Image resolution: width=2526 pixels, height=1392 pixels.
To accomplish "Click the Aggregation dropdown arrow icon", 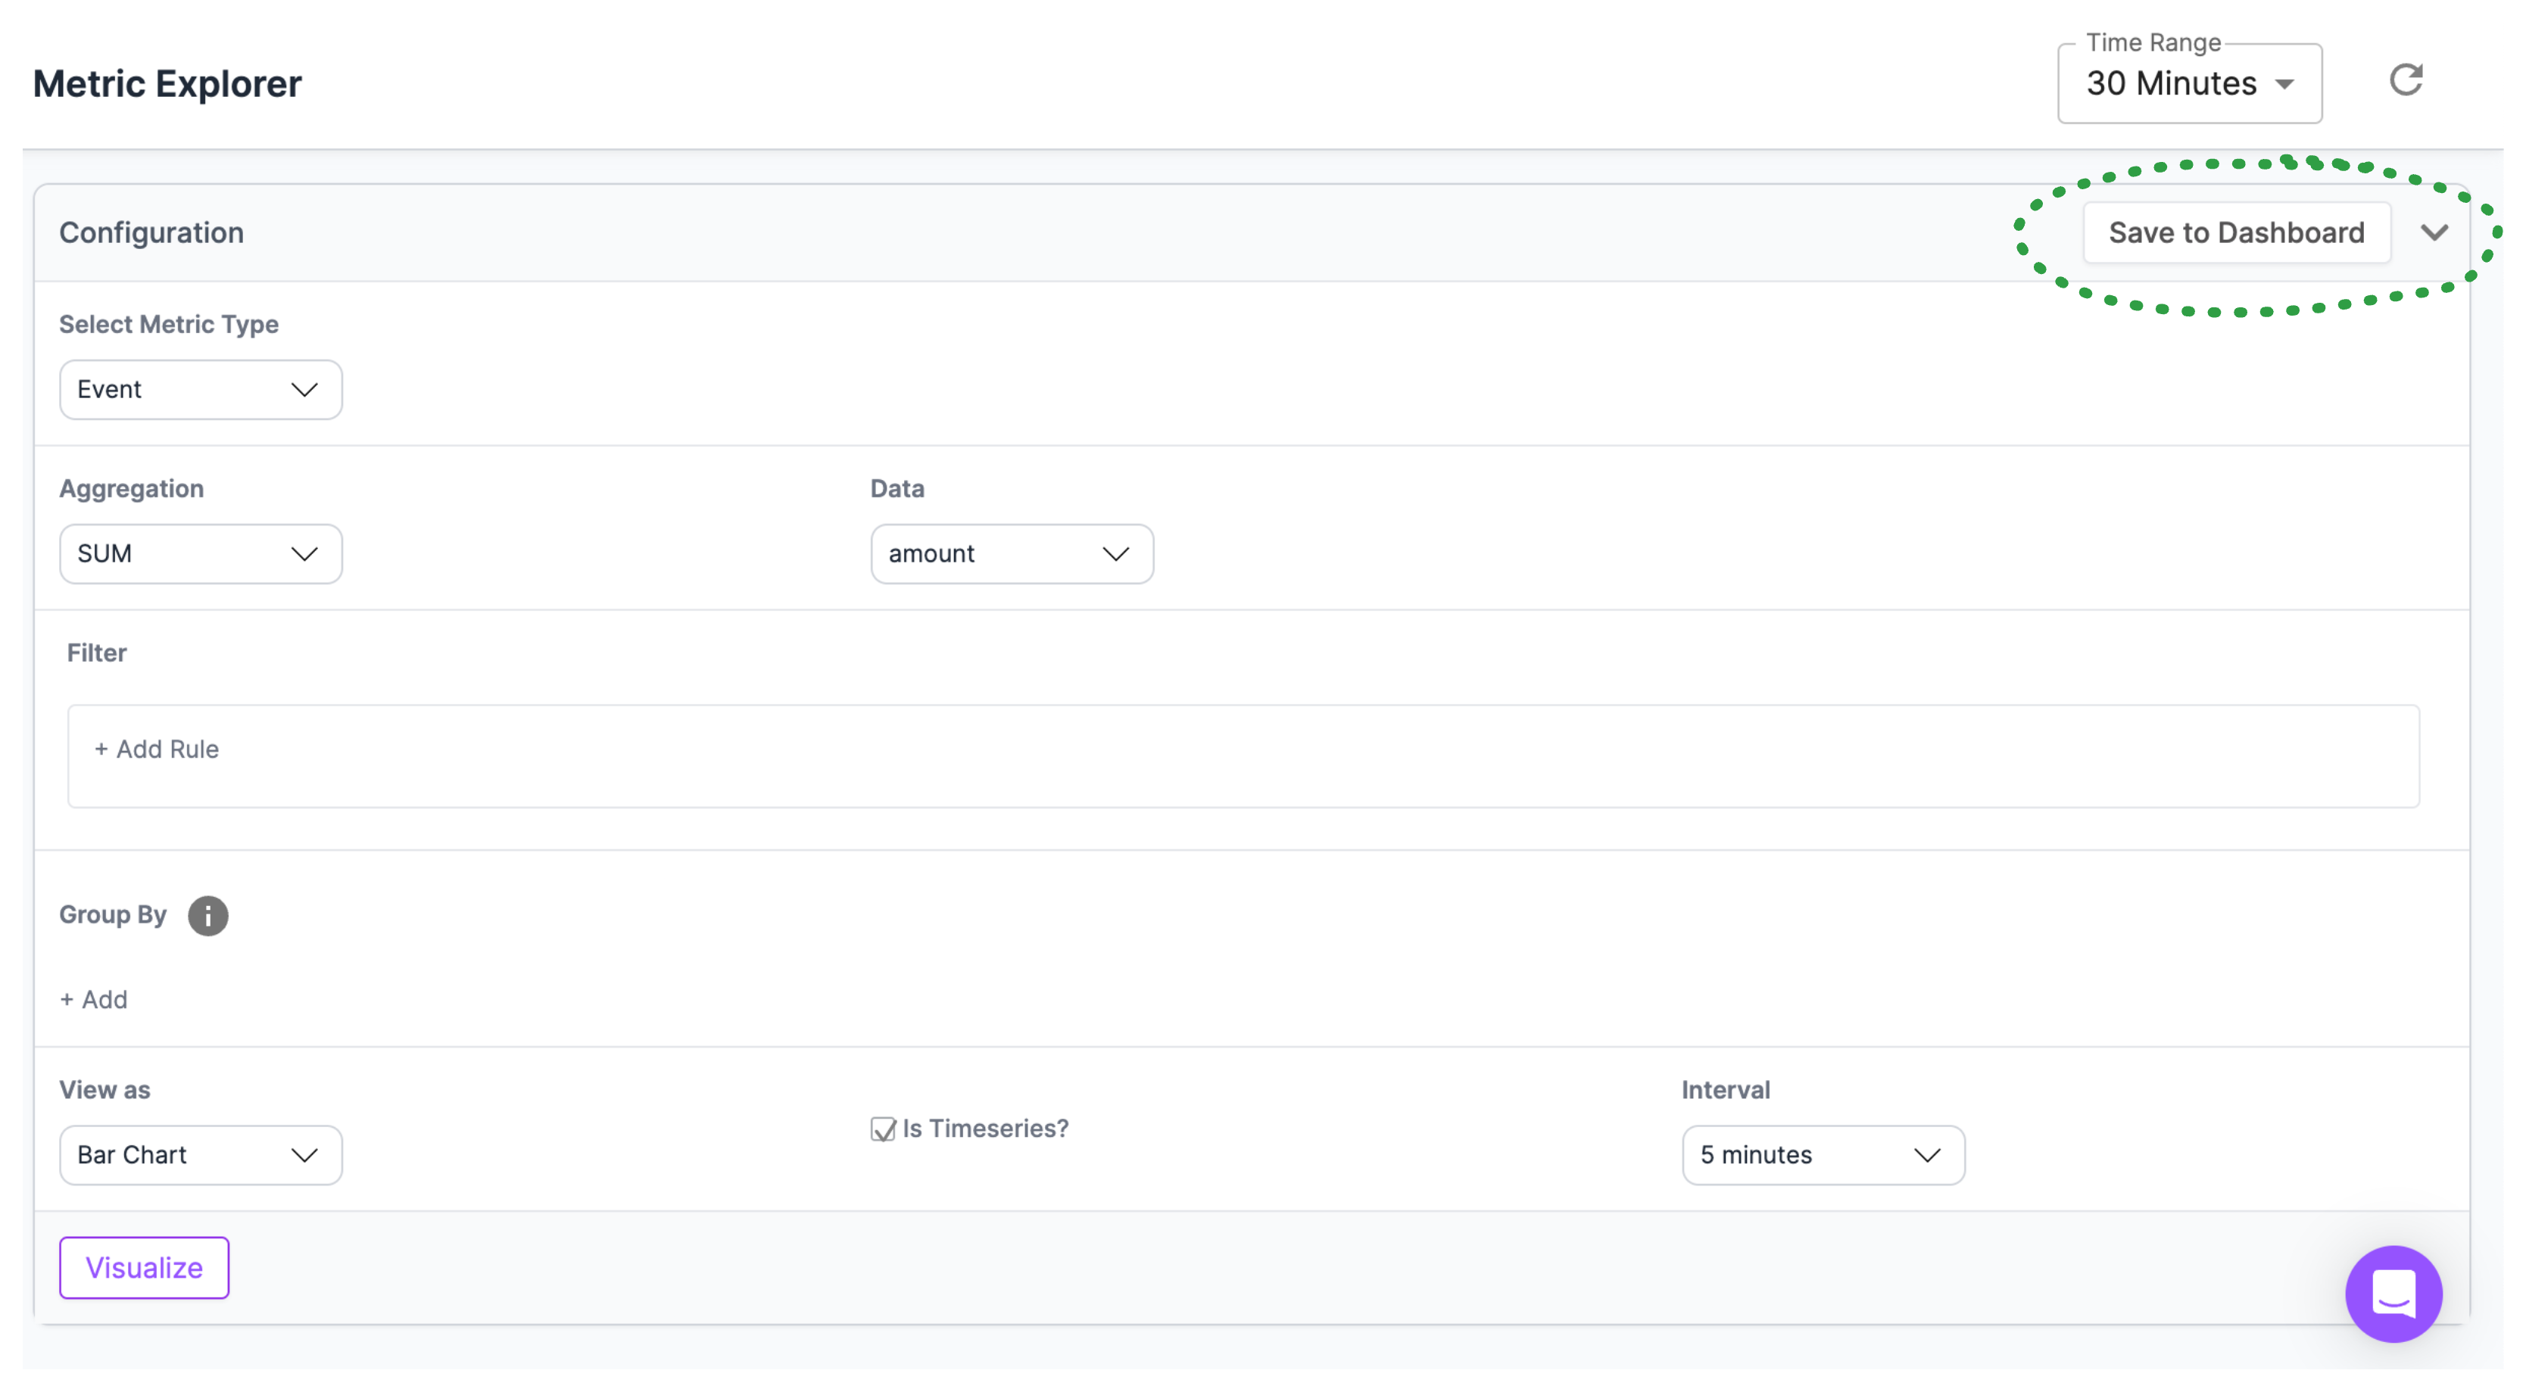I will [305, 554].
